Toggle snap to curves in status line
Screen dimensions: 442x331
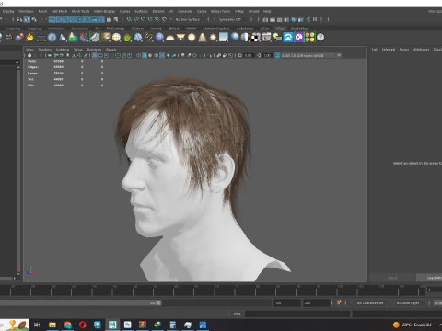point(136,19)
